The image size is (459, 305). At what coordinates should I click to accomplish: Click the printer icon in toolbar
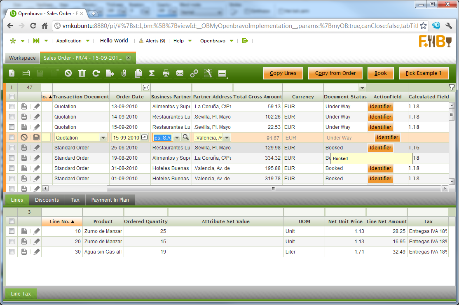pyautogui.click(x=166, y=73)
